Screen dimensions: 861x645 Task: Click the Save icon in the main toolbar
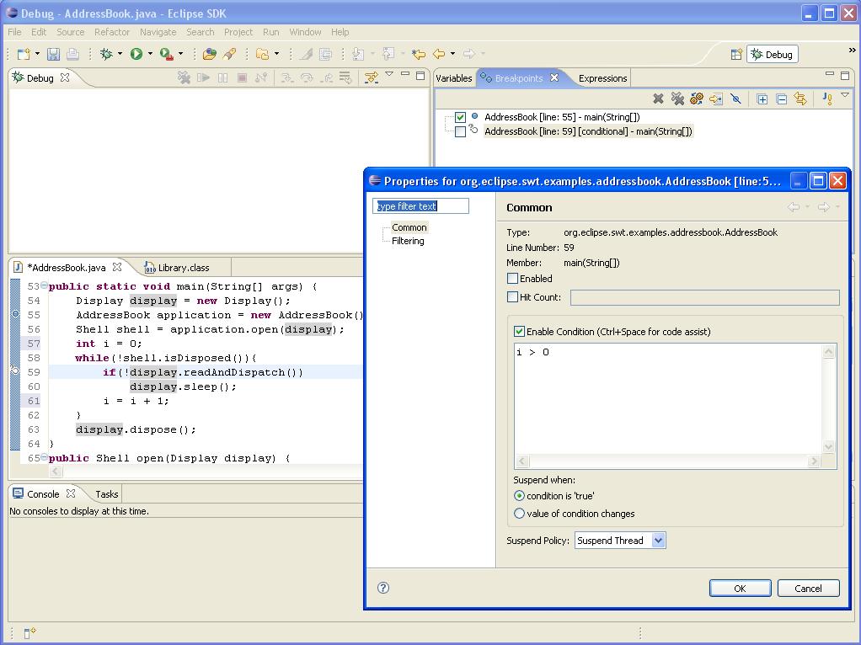pyautogui.click(x=53, y=54)
